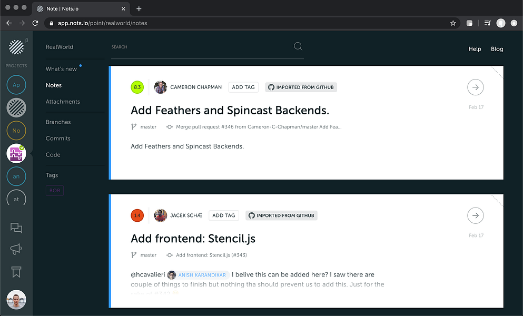523x316 pixels.
Task: Open the Help link
Action: pos(475,49)
